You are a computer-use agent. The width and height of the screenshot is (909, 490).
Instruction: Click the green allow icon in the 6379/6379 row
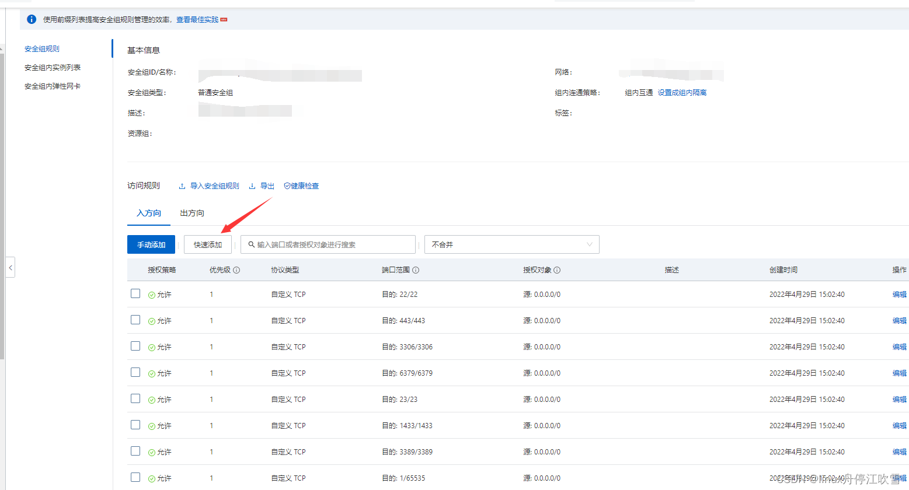pyautogui.click(x=152, y=373)
